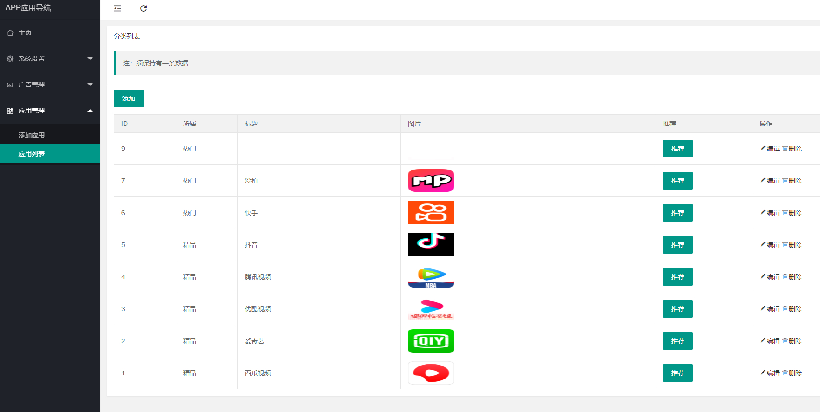Image resolution: width=820 pixels, height=412 pixels.
Task: Click the 爱奇艺 green logo thumbnail
Action: click(x=431, y=341)
